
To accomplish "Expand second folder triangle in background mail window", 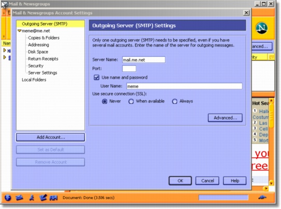I will (5, 57).
